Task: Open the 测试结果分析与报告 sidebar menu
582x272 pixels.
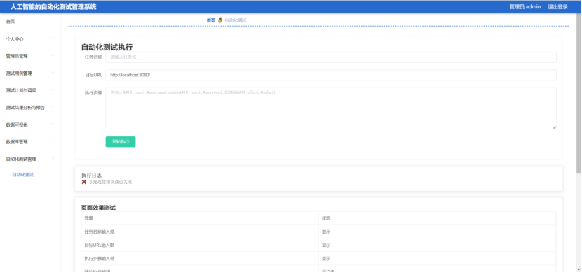Action: pyautogui.click(x=30, y=107)
